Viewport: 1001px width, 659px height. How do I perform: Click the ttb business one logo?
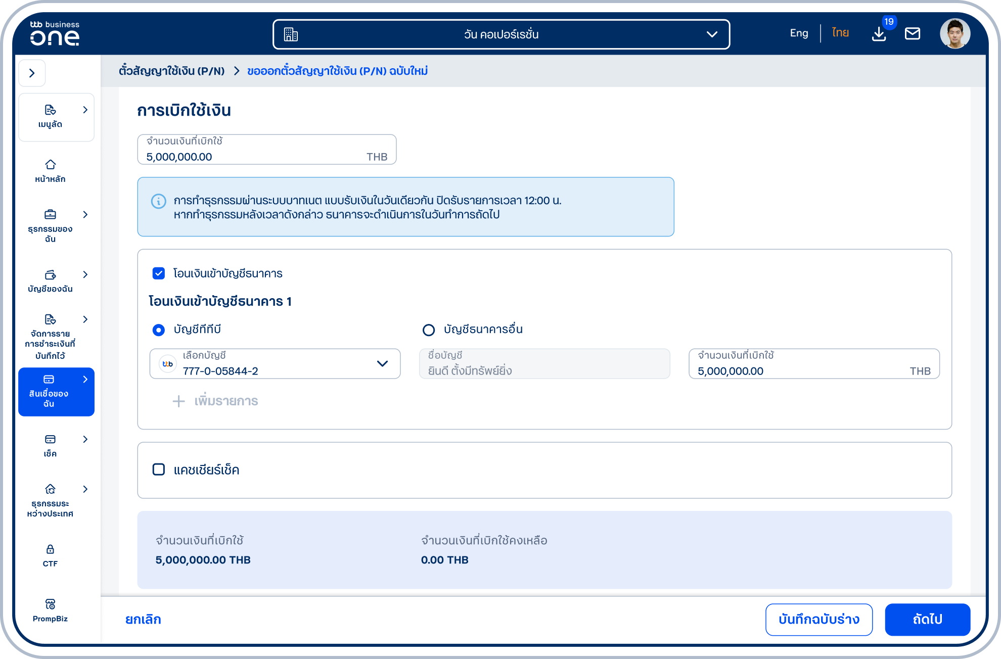[55, 33]
